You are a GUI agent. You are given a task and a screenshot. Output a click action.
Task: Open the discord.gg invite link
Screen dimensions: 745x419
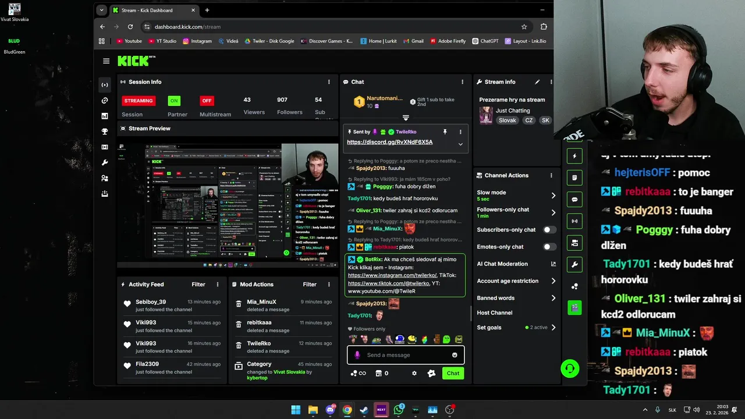390,142
